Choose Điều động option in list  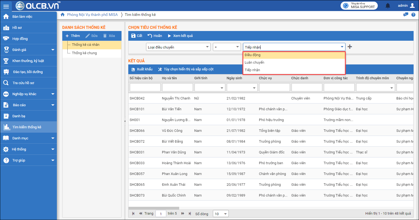(252, 55)
